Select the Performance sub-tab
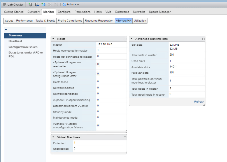Viewport: 227px width, 162px height. click(x=24, y=21)
